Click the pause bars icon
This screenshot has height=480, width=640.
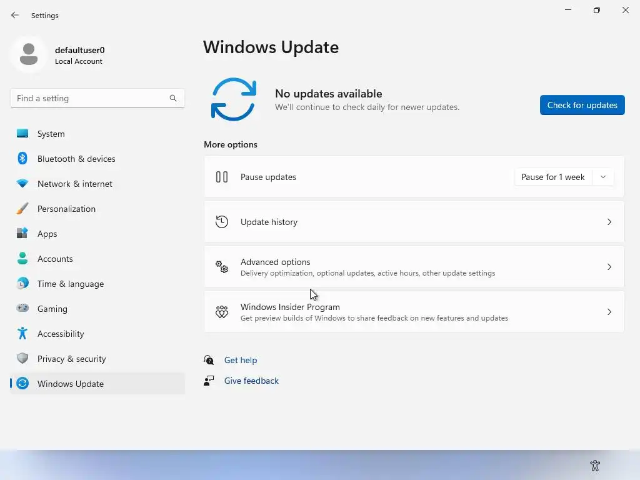point(222,177)
